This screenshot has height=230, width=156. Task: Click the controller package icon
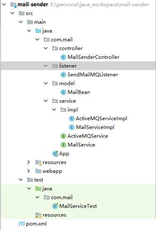(55, 48)
